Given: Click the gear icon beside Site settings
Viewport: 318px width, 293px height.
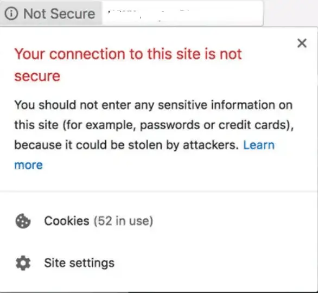Looking at the screenshot, I should (x=23, y=263).
